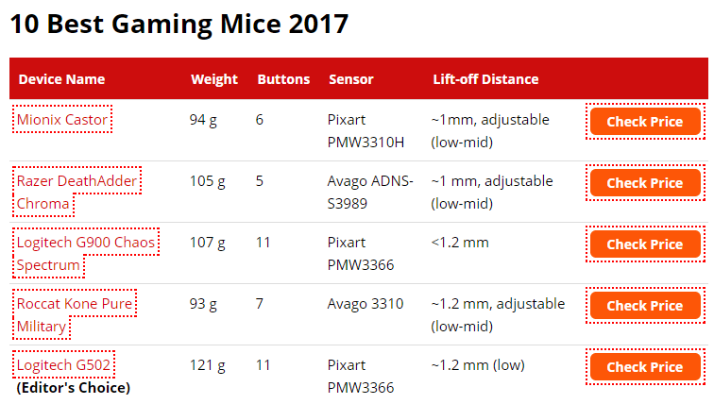Check Price for Logitech G900 Chaos Spectrum
Viewport: 714px width, 404px height.
[645, 244]
